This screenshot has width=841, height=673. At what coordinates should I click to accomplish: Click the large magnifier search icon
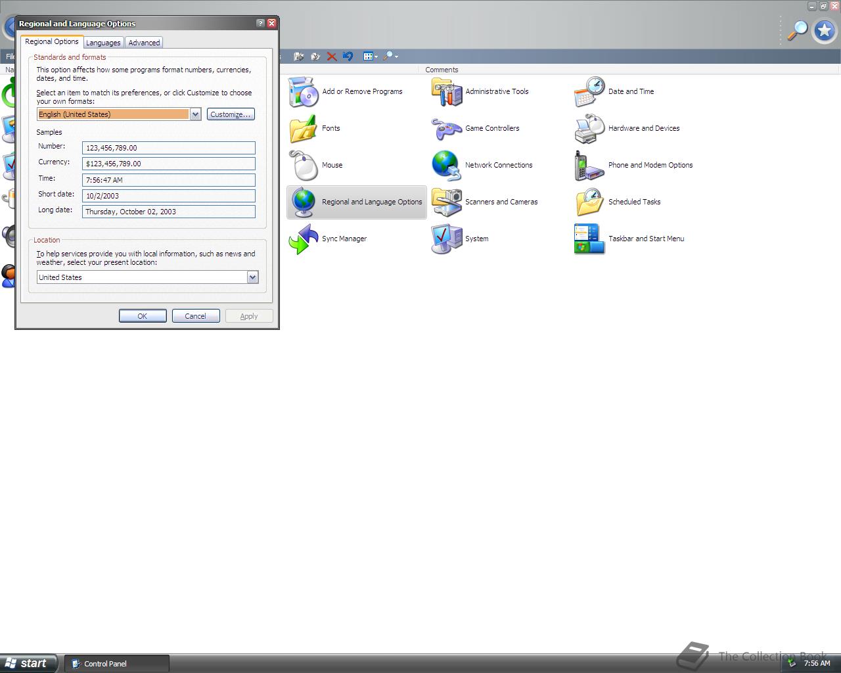pos(798,30)
